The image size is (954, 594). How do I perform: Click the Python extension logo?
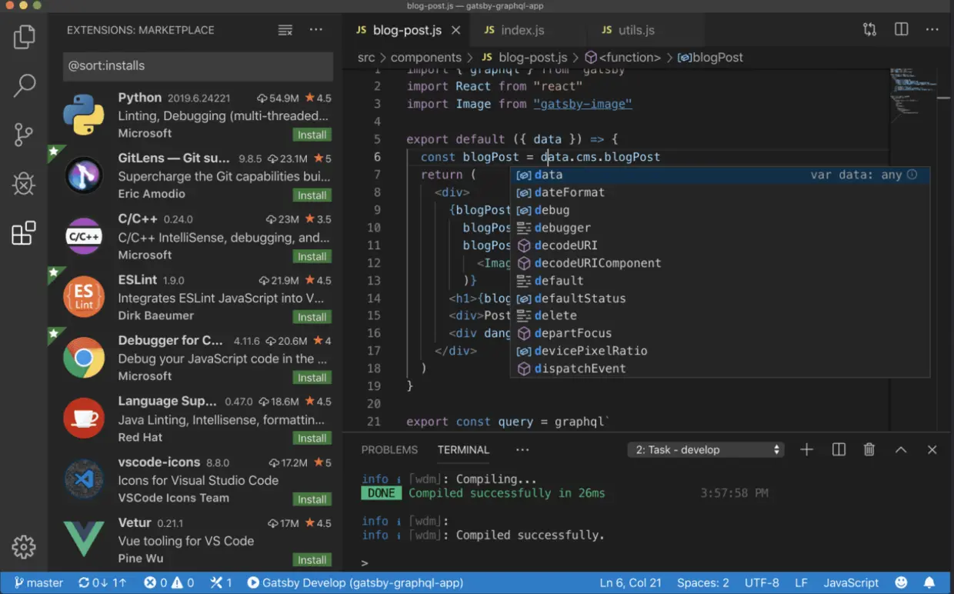click(84, 115)
